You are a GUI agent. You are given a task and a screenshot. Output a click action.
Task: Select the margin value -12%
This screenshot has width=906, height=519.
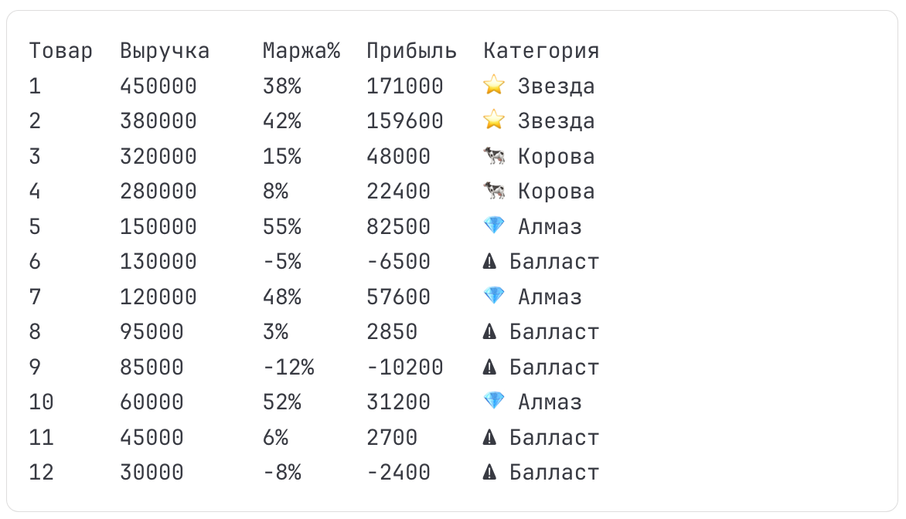[288, 367]
